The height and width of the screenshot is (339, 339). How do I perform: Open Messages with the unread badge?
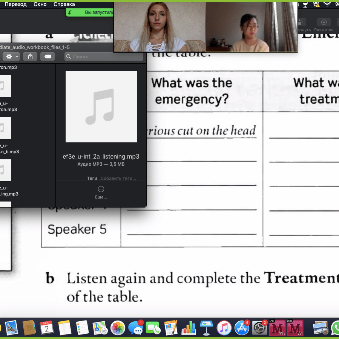click(135, 328)
